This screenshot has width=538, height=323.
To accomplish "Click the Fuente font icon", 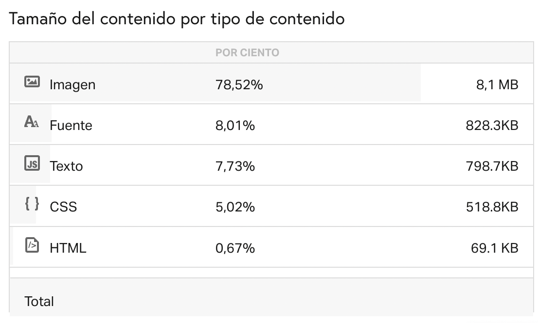I will (x=32, y=122).
